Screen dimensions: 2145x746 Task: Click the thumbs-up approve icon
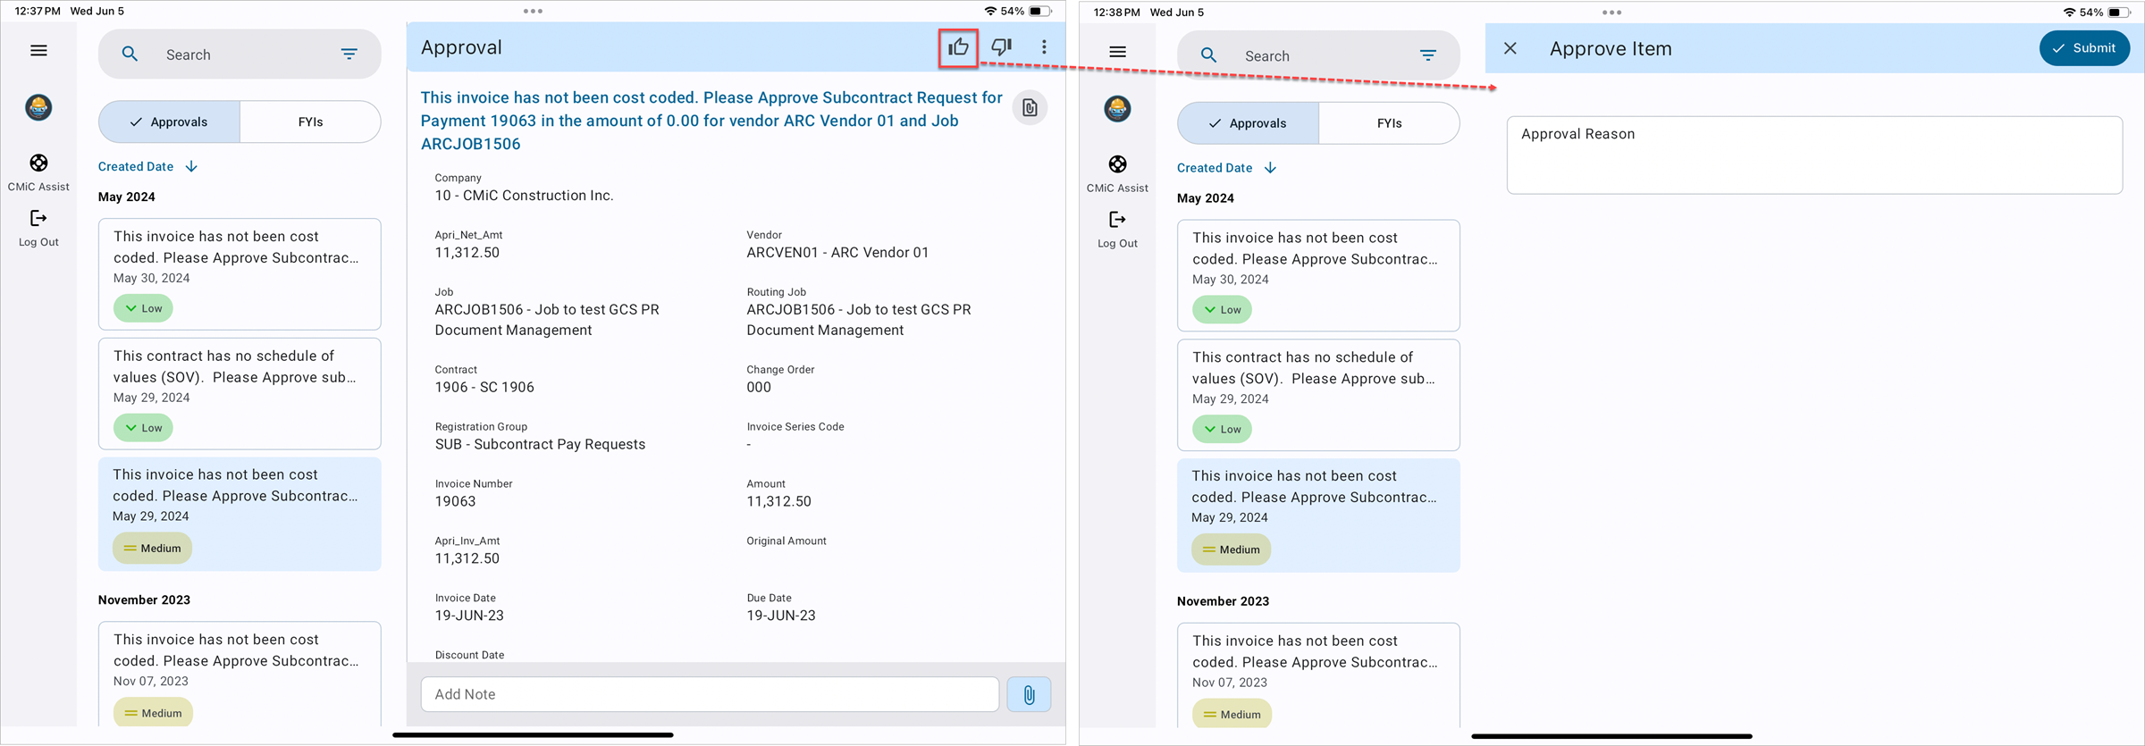(958, 47)
